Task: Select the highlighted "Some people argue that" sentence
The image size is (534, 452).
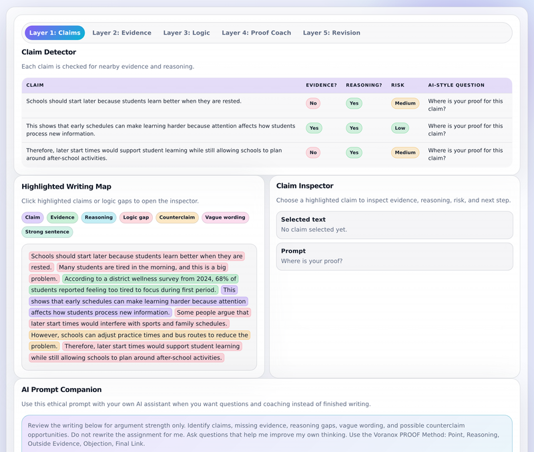Action: pos(140,318)
